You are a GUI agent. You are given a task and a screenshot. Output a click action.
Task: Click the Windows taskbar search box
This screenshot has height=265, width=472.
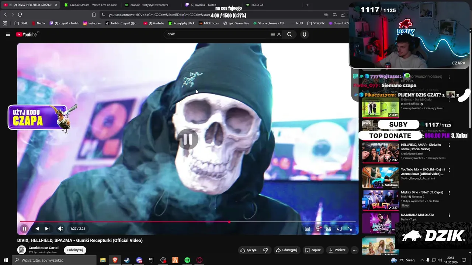coord(54,260)
